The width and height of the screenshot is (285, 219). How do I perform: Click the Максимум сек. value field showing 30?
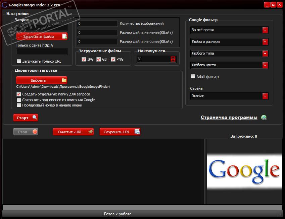pos(154,59)
